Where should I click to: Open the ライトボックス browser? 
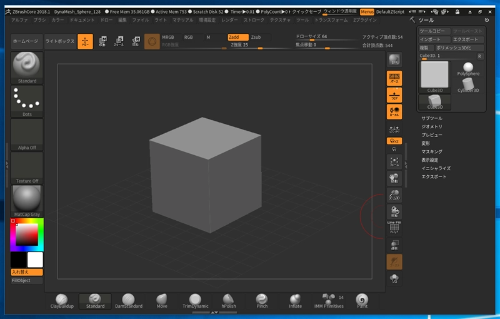click(60, 41)
